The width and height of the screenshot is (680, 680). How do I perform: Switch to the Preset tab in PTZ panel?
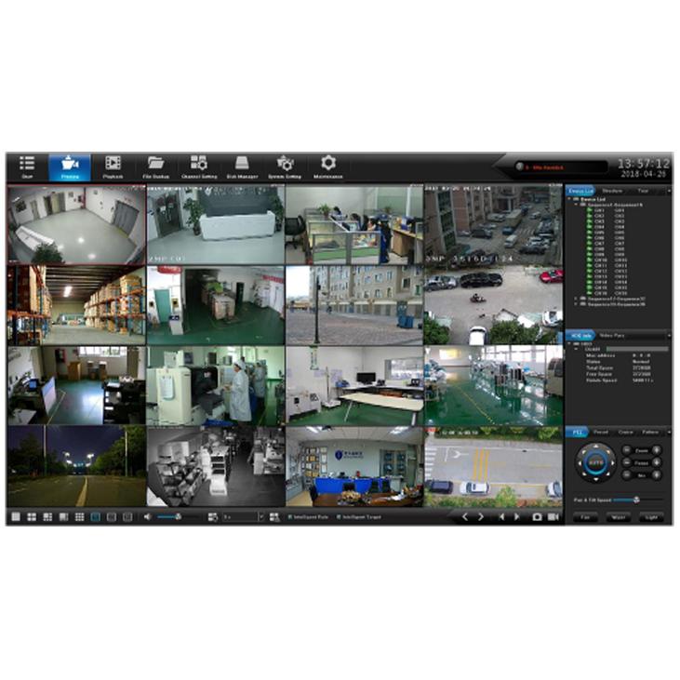tap(601, 432)
